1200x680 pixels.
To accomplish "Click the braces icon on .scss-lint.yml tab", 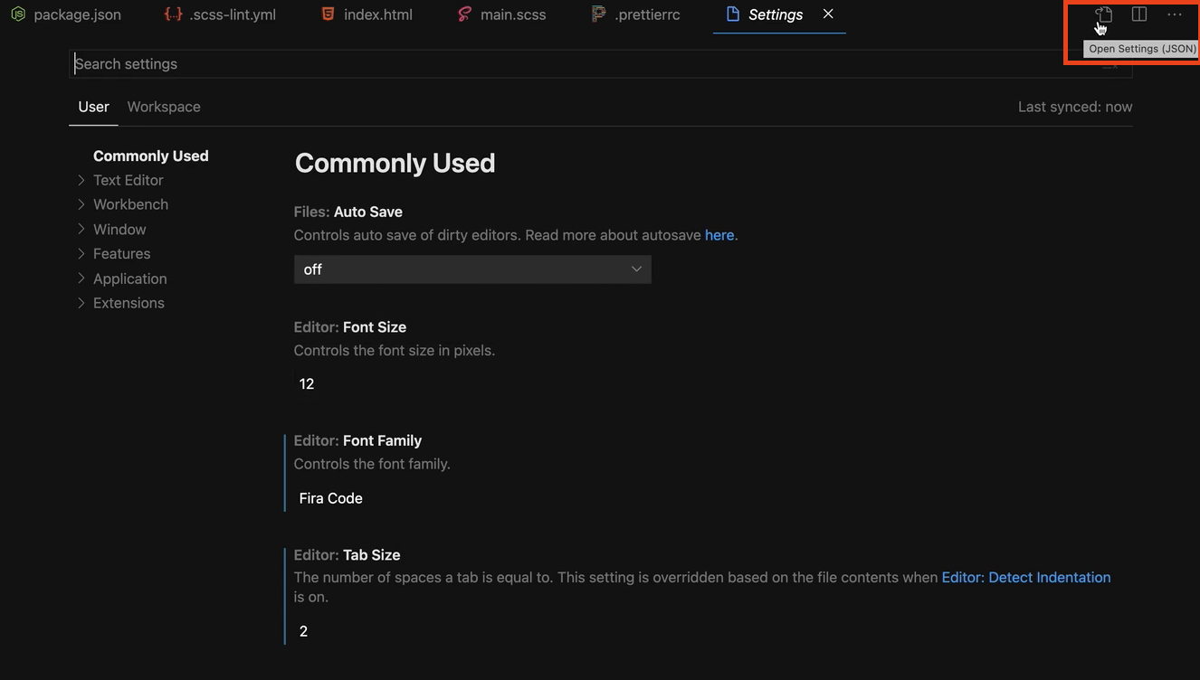I will (x=173, y=14).
